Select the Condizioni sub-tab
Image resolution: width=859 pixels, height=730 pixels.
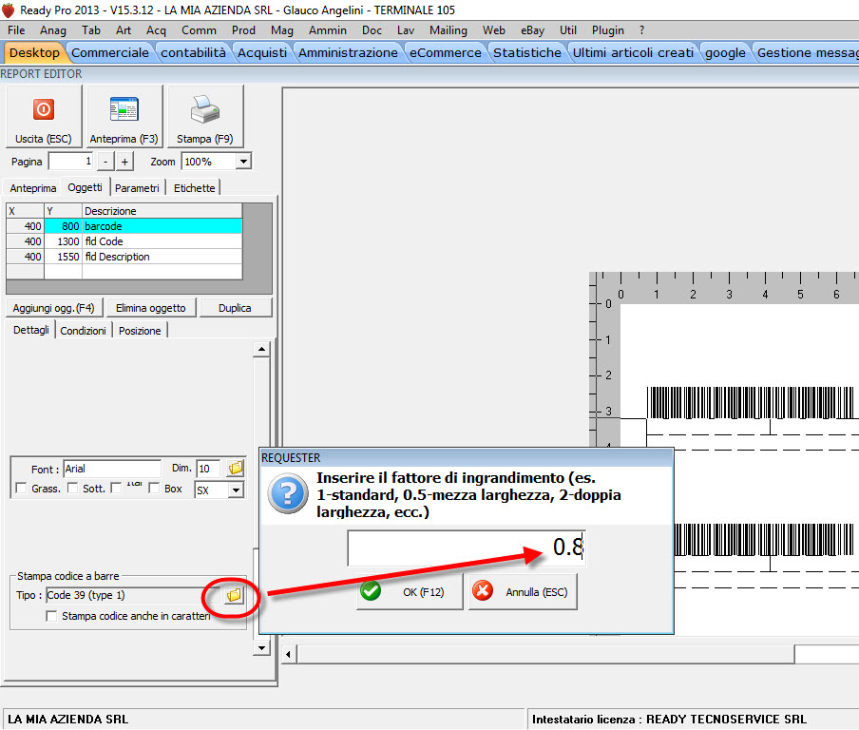click(x=84, y=331)
